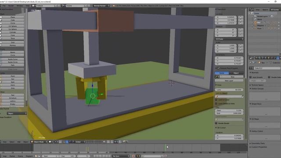The image size is (281, 158).
Task: Open the screen layout Default selector
Action: [45, 6]
